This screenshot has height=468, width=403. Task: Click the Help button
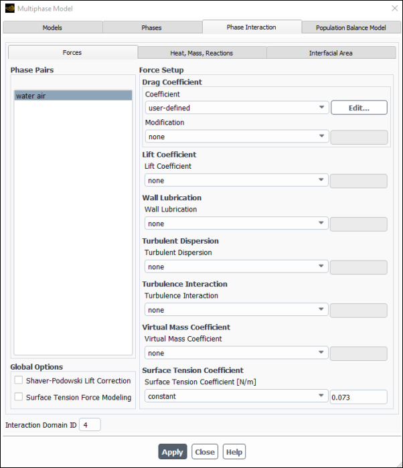tap(234, 451)
